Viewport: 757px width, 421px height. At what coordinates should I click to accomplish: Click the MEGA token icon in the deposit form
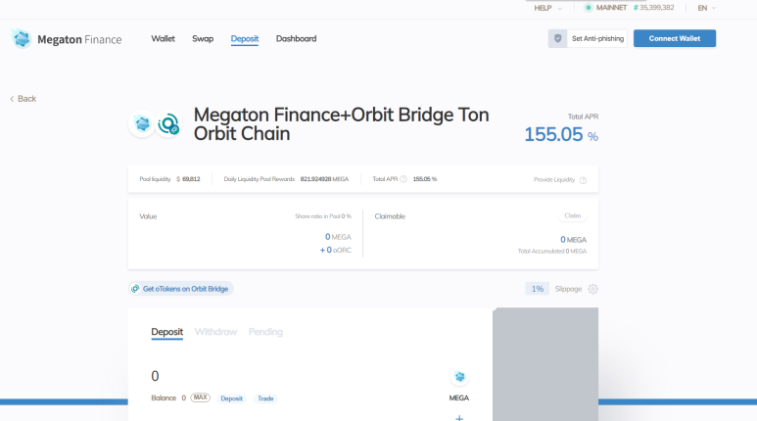pos(459,377)
